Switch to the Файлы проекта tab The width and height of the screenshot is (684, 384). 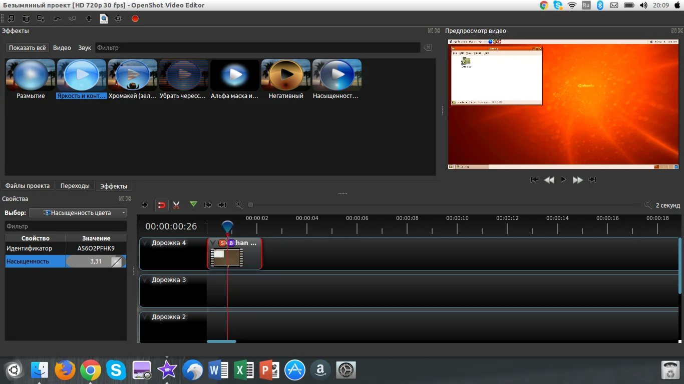[28, 186]
